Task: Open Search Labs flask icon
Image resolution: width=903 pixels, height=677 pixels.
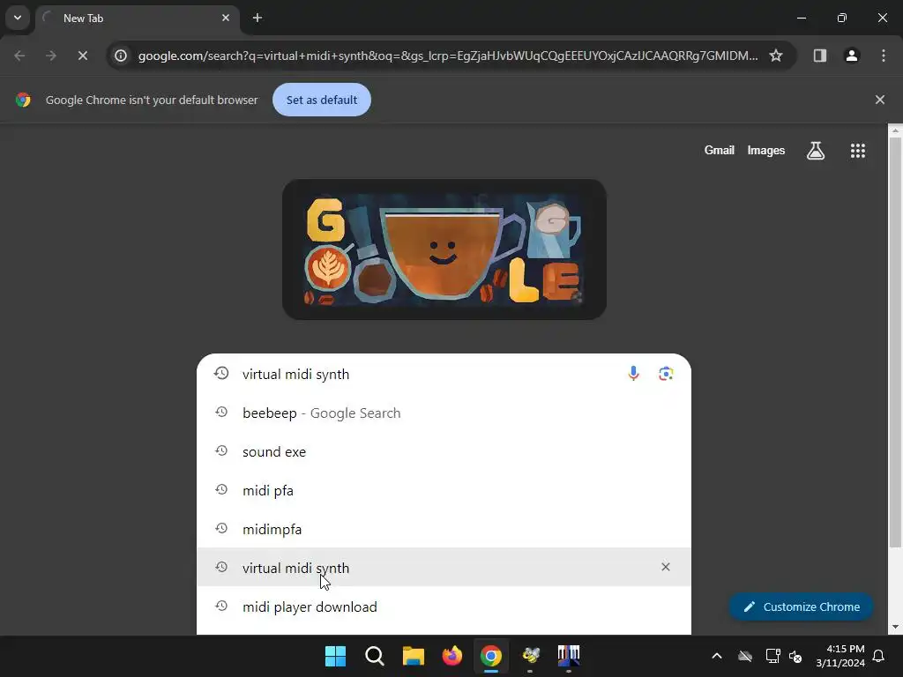Action: 815,150
